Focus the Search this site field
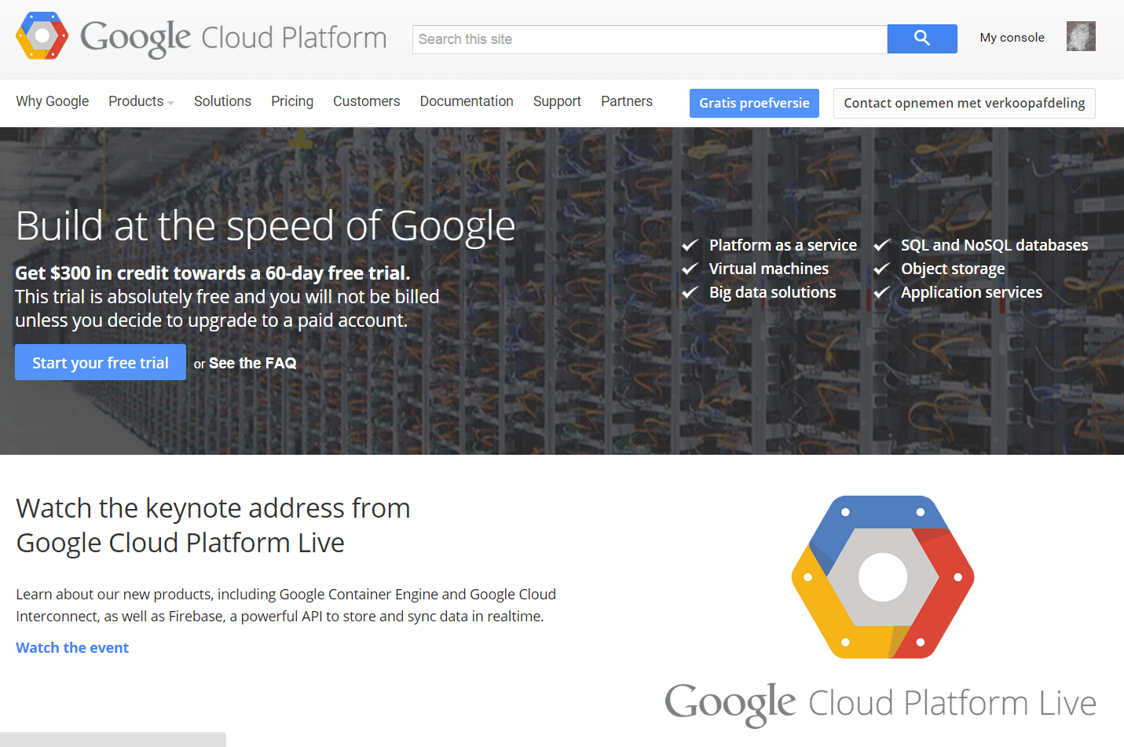Image resolution: width=1124 pixels, height=747 pixels. pyautogui.click(x=650, y=39)
